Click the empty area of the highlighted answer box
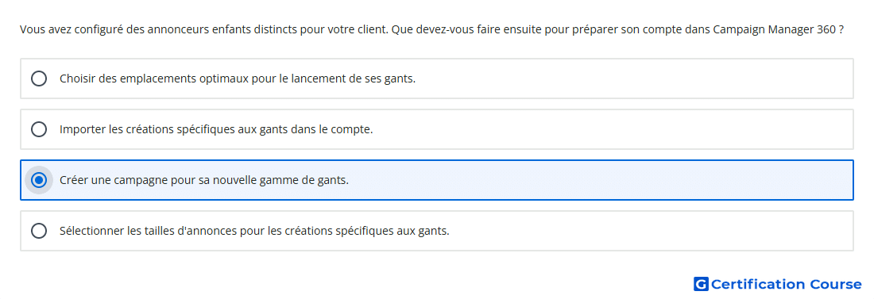Viewport: 874px width, 299px height. tap(602, 180)
